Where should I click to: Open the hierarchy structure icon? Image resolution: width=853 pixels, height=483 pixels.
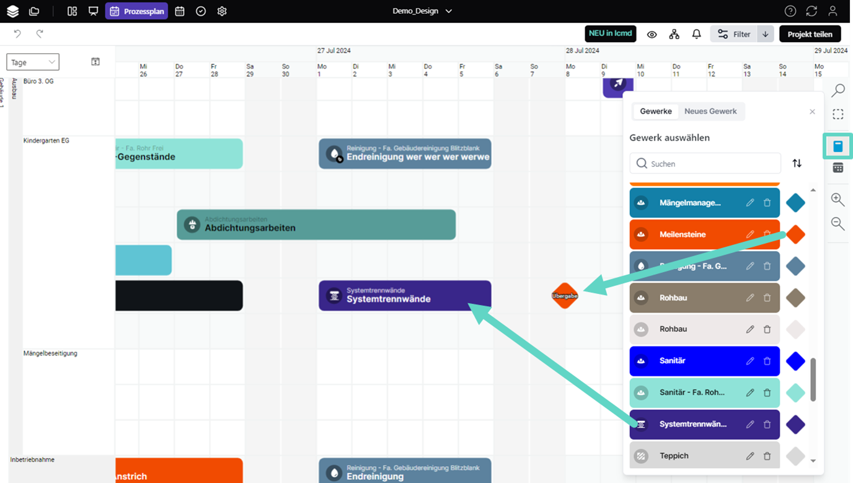[674, 34]
